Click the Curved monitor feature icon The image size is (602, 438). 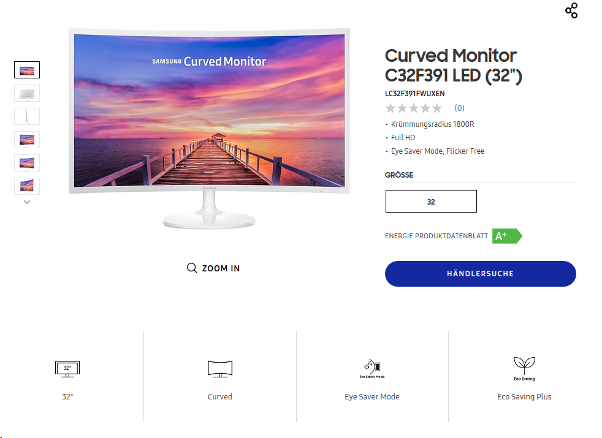point(220,369)
